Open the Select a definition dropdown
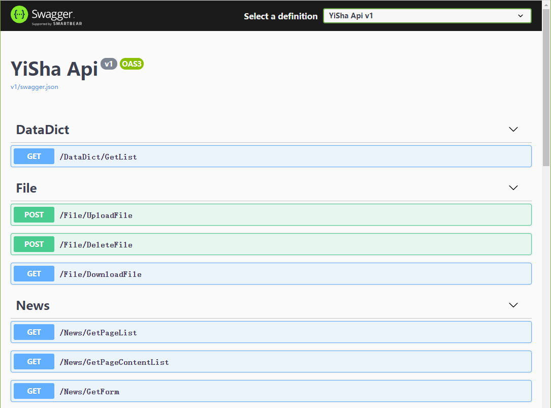551x408 pixels. (x=427, y=16)
